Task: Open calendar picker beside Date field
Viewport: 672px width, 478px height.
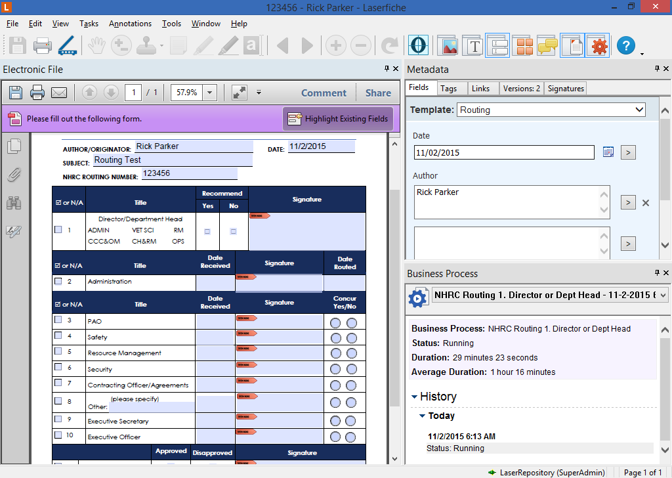Action: coord(608,152)
